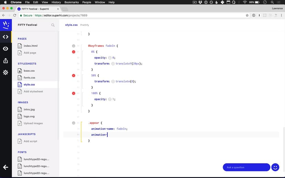Open the code editor view in sidebar
The height and width of the screenshot is (178, 285).
(6, 37)
